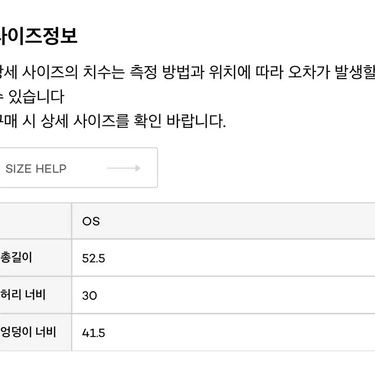Screen dimensions: 375x375
Task: Click the 허리 너비 row label
Action: 23,295
